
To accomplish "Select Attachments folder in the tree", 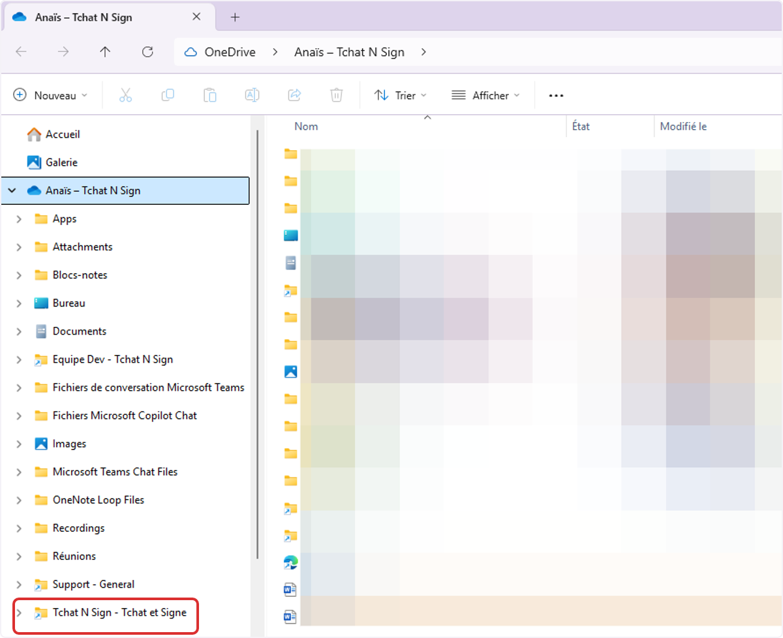I will (82, 247).
